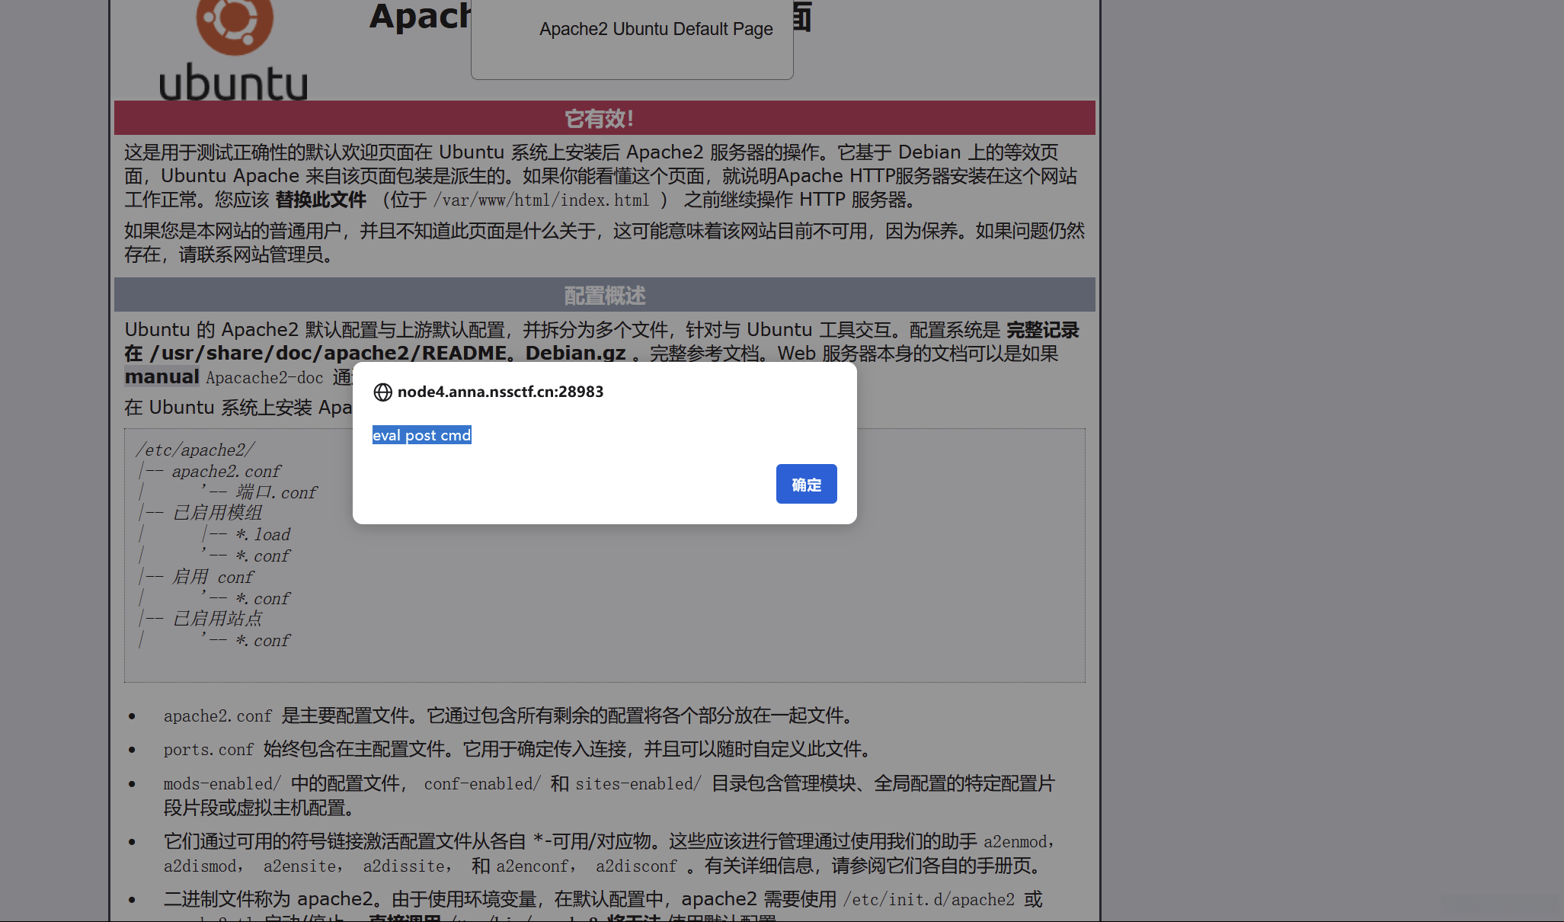The height and width of the screenshot is (922, 1564).
Task: Click the '端口.conf' entry in the config tree
Action: [x=276, y=493]
